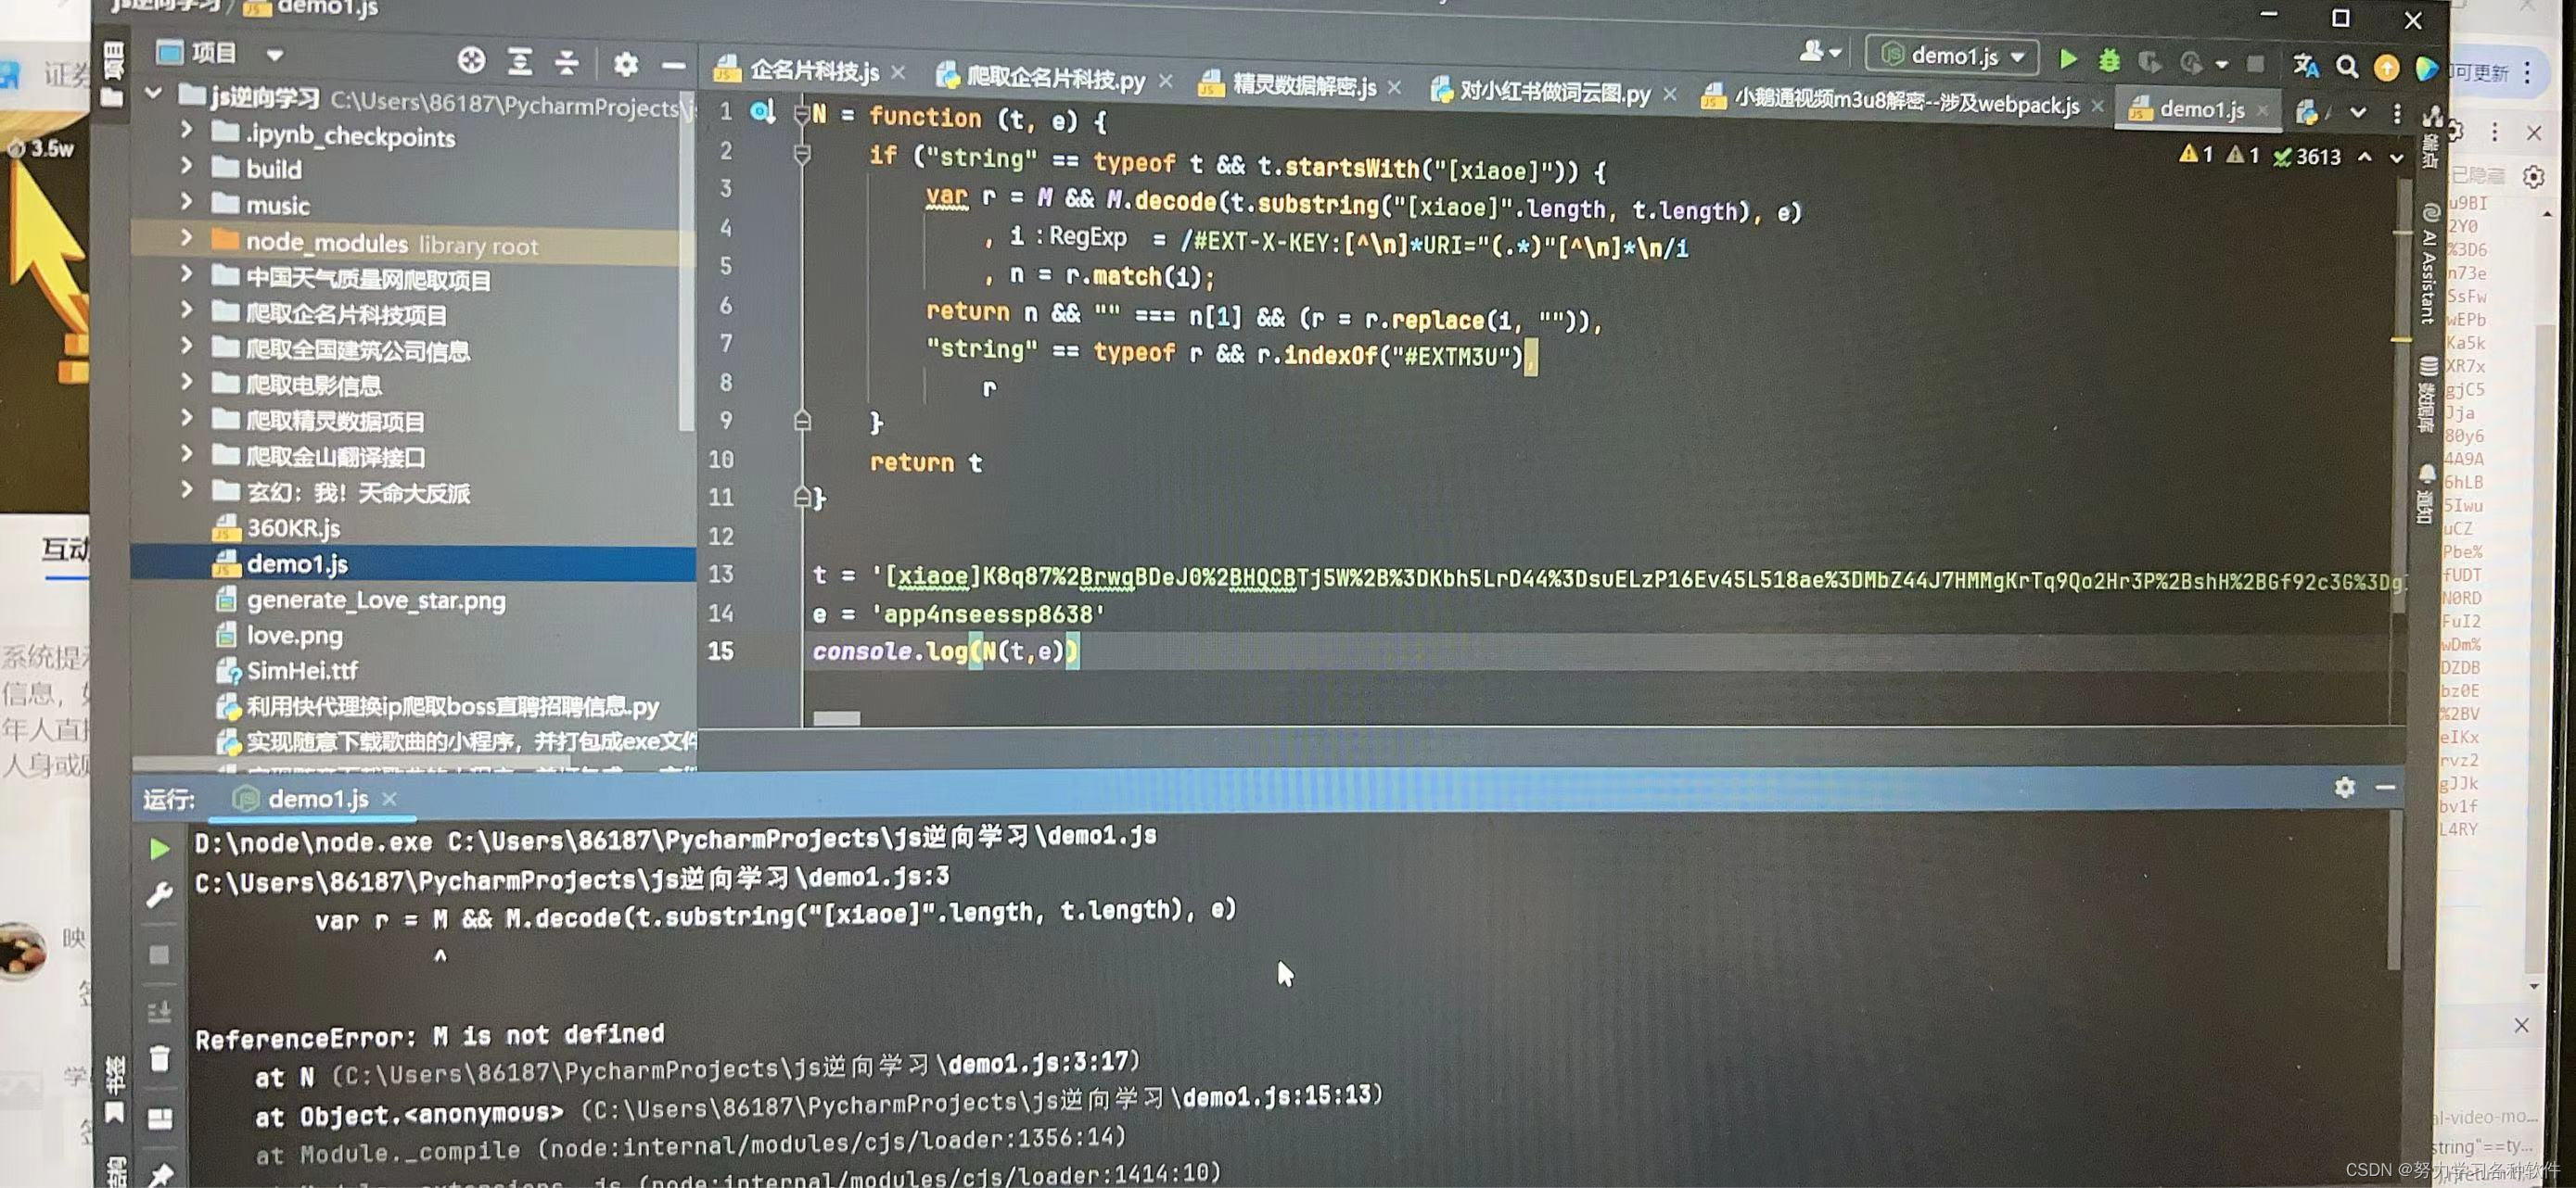The height and width of the screenshot is (1188, 2576).
Task: Start debugging with the green bug icon
Action: (x=2109, y=61)
